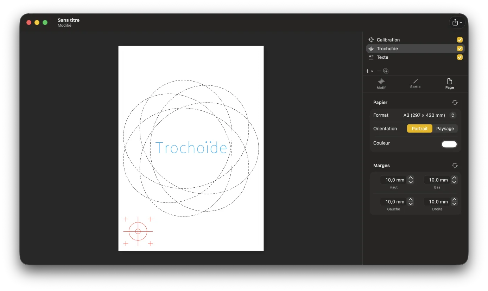Open the Format paper size dropdown
This screenshot has height=291, width=488.
coord(453,115)
